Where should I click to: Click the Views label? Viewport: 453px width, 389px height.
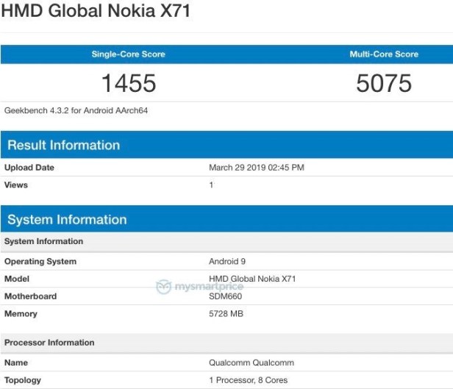pos(16,185)
